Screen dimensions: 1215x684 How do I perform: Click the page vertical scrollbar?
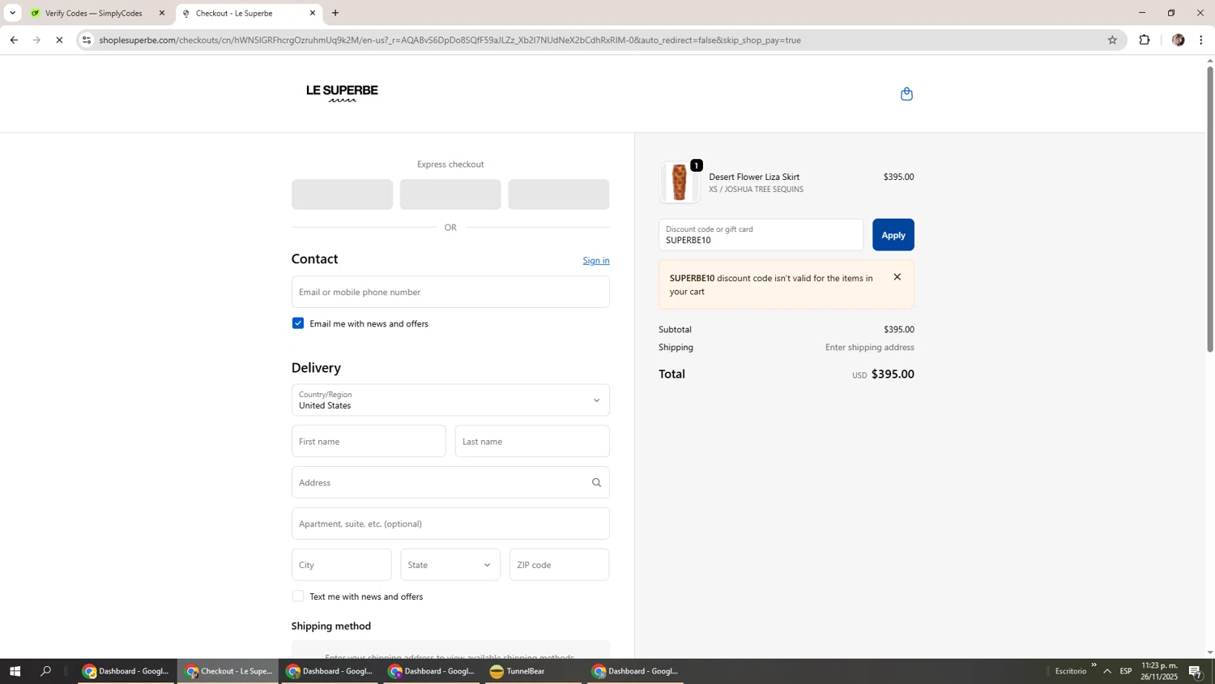point(1210,209)
